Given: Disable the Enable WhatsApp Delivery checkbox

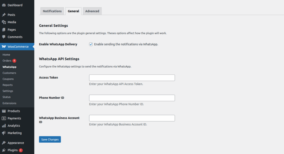Looking at the screenshot, I should click(x=91, y=44).
